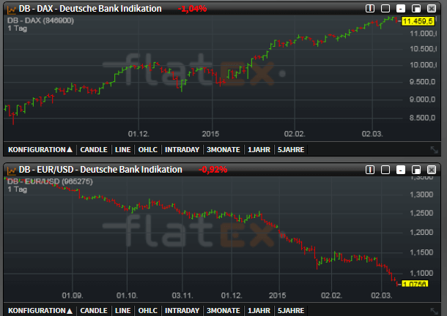Click the DAX current price label 11.459,5
The width and height of the screenshot is (447, 316).
(418, 21)
